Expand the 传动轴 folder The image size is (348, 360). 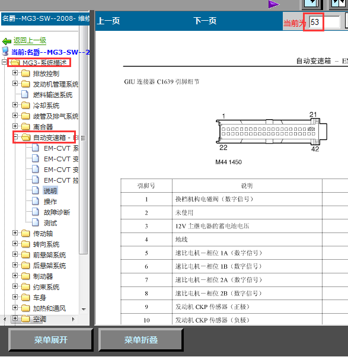(x=15, y=233)
